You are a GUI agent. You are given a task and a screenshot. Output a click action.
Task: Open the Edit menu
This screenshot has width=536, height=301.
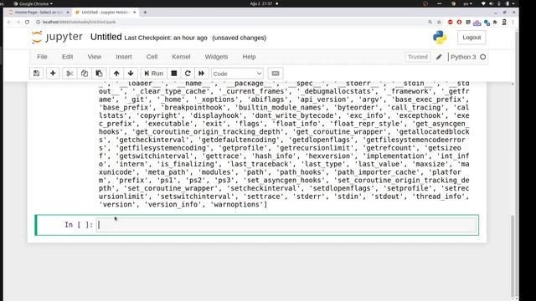click(x=67, y=57)
